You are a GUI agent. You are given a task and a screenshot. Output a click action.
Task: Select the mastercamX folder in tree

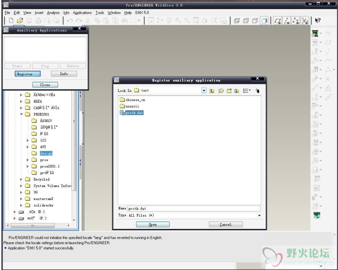[43, 199]
